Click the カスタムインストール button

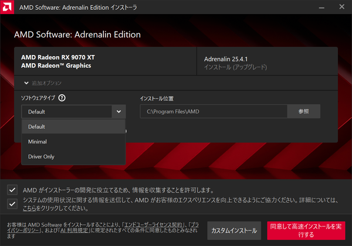coord(234,231)
